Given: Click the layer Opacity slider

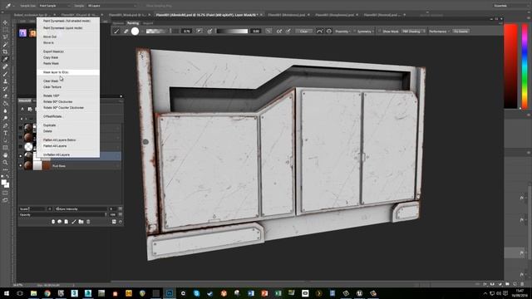Looking at the screenshot, I should [63, 214].
